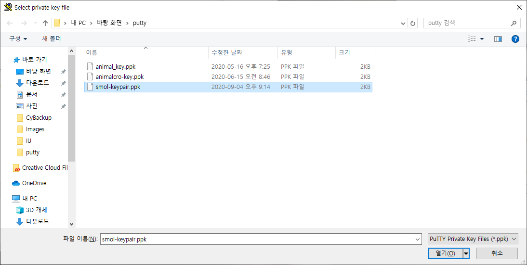Select OneDrive in sidebar
This screenshot has width=527, height=265.
pos(34,183)
